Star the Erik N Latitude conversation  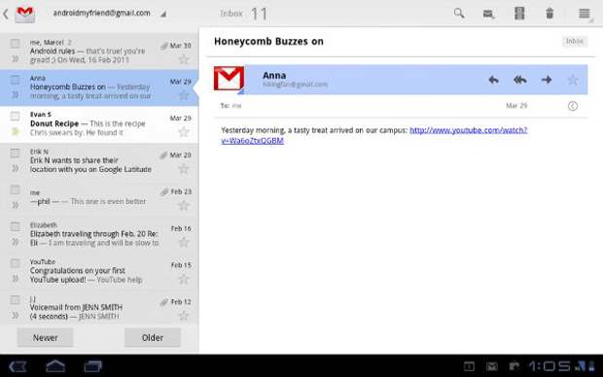[184, 169]
